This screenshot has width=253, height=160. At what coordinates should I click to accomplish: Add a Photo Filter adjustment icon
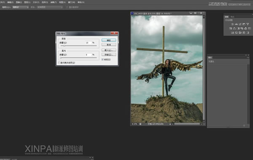click(242, 28)
